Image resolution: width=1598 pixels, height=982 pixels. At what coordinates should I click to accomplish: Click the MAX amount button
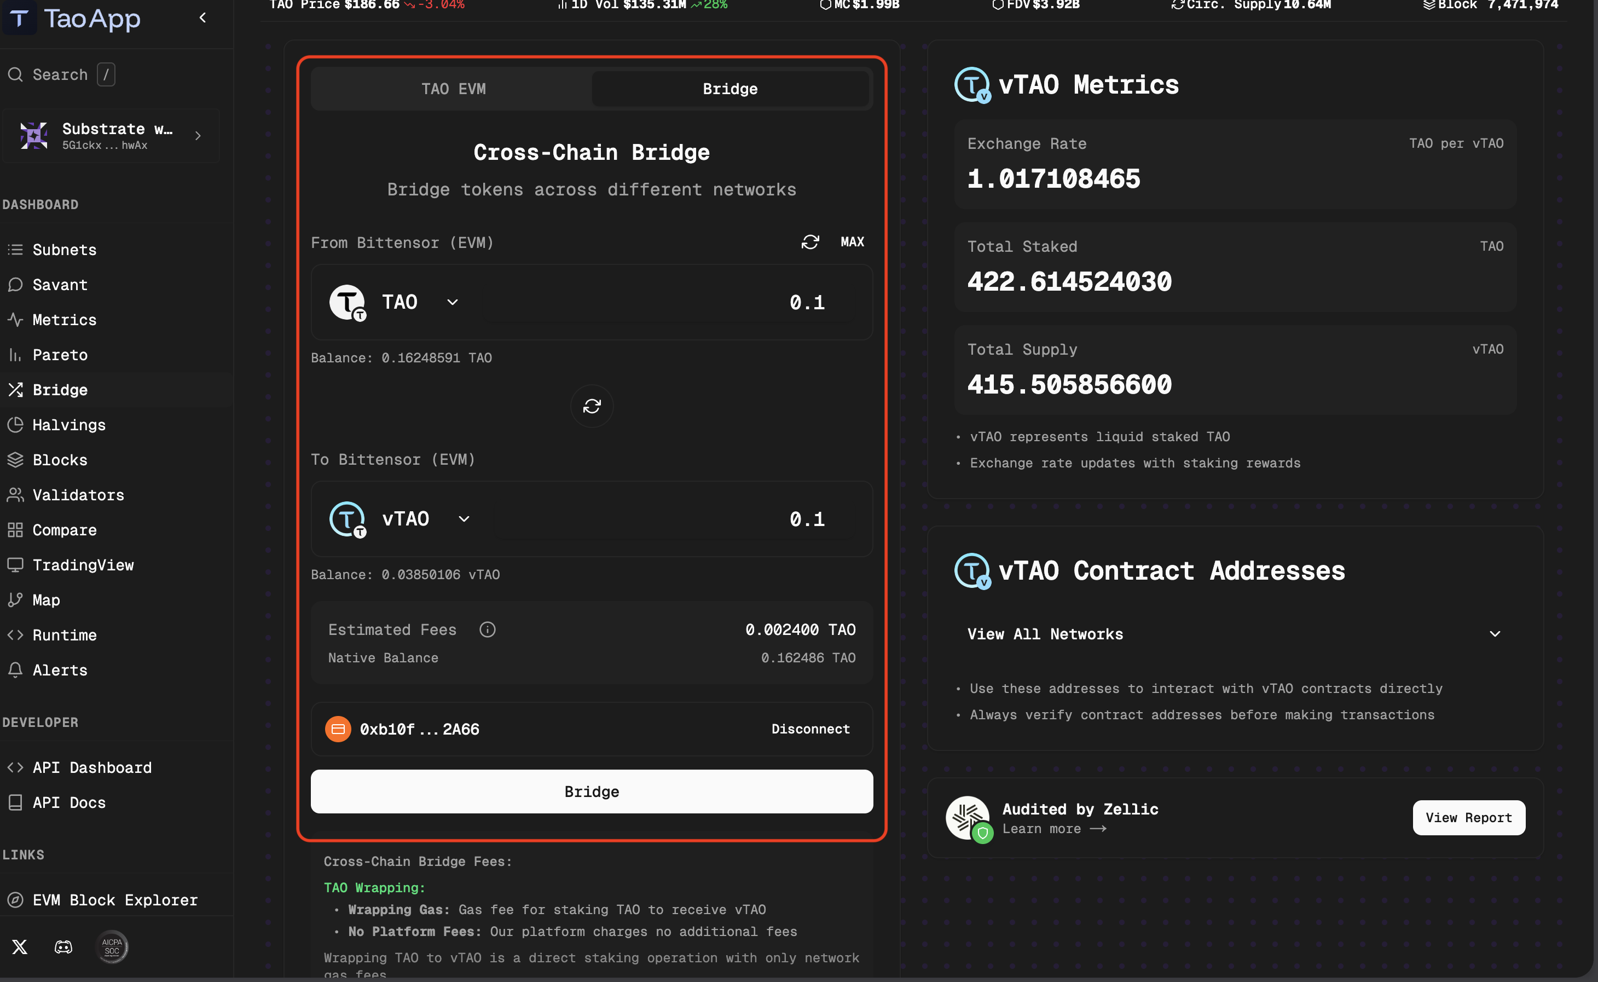tap(852, 242)
